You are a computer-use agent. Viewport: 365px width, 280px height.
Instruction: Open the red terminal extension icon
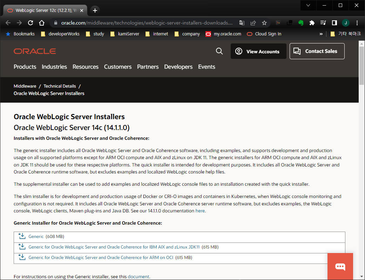pos(278,23)
